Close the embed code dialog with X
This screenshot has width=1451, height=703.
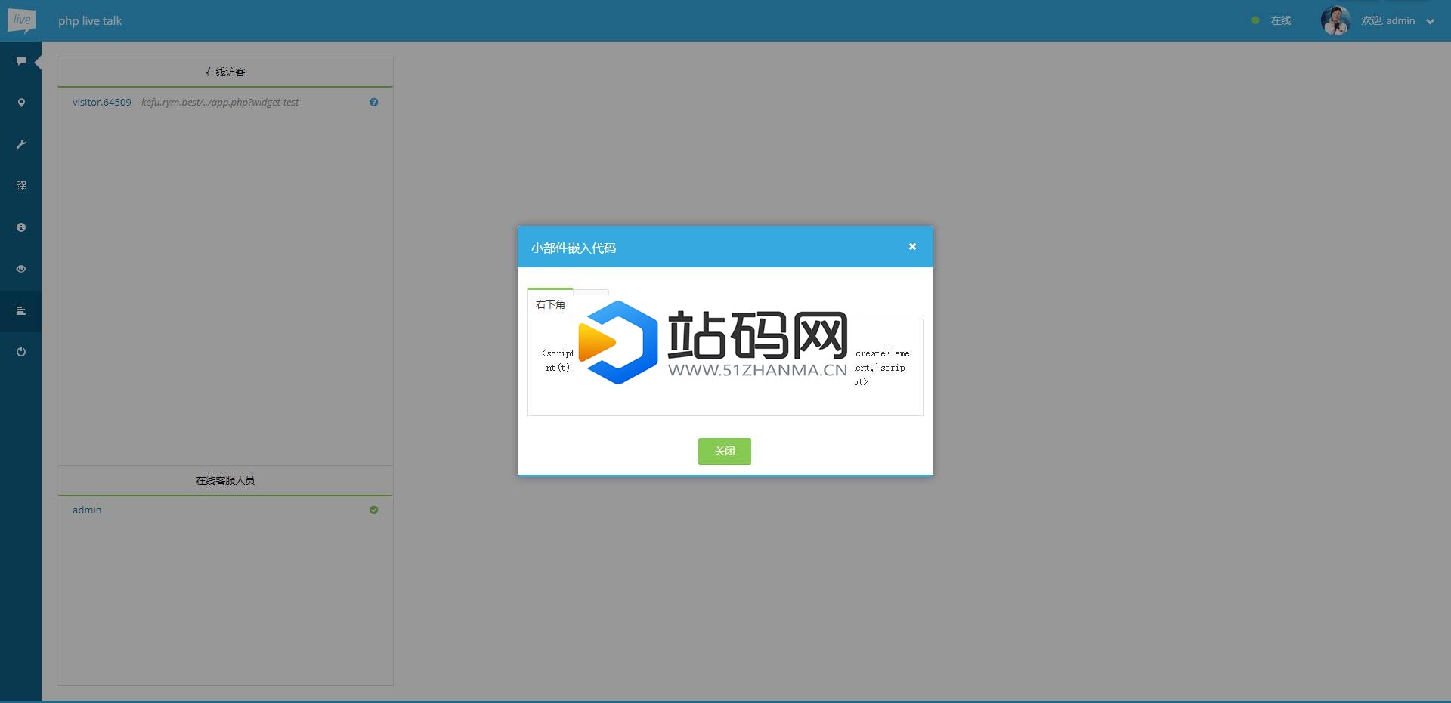(x=912, y=246)
